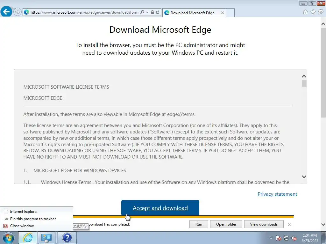Open Favorites star icon
The width and height of the screenshot is (326, 244).
(x=313, y=12)
